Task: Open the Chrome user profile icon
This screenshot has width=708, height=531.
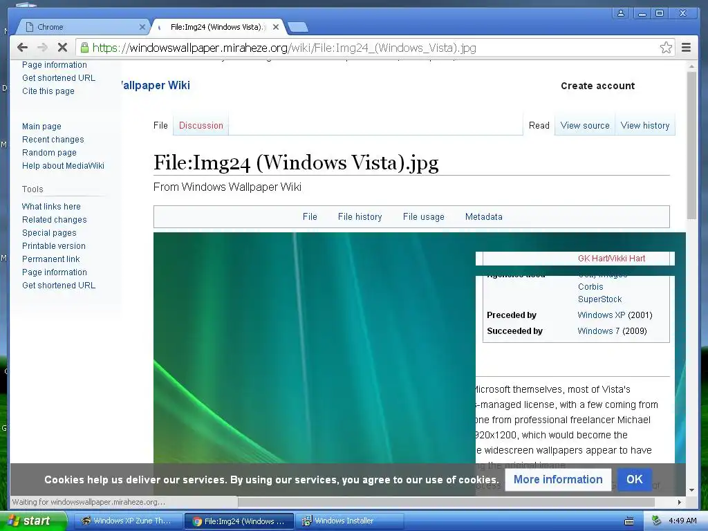Action: 621,14
